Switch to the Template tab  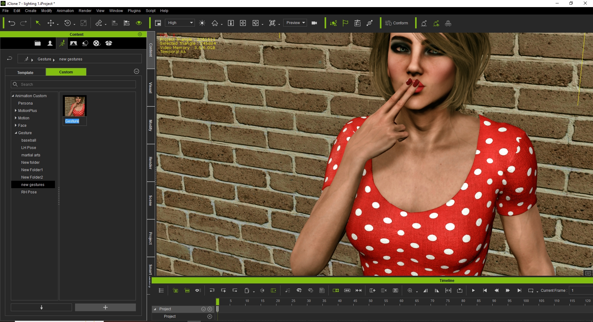(x=25, y=72)
